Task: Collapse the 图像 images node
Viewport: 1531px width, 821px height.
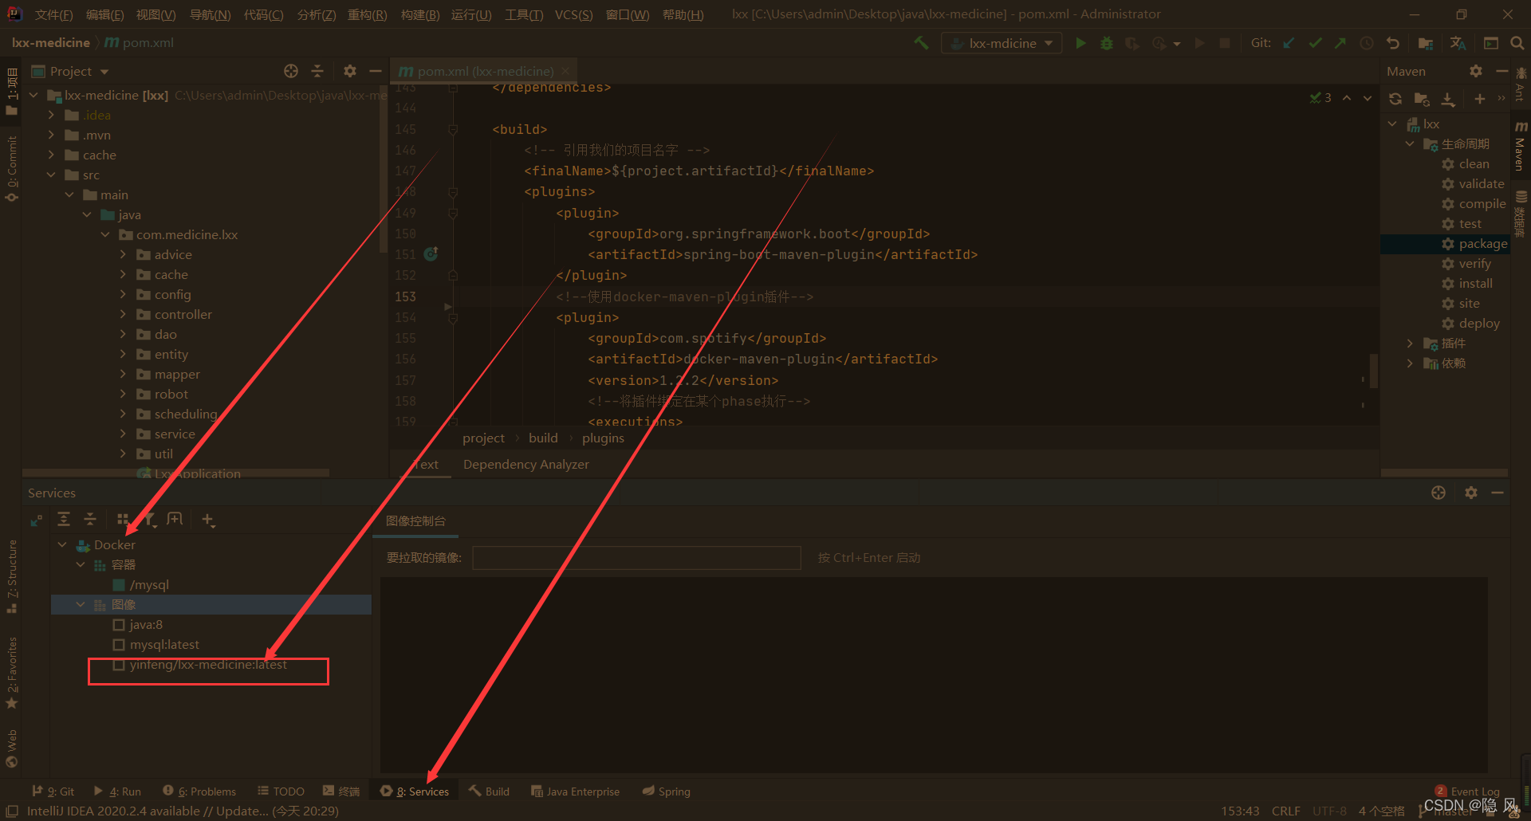Action: (x=81, y=604)
